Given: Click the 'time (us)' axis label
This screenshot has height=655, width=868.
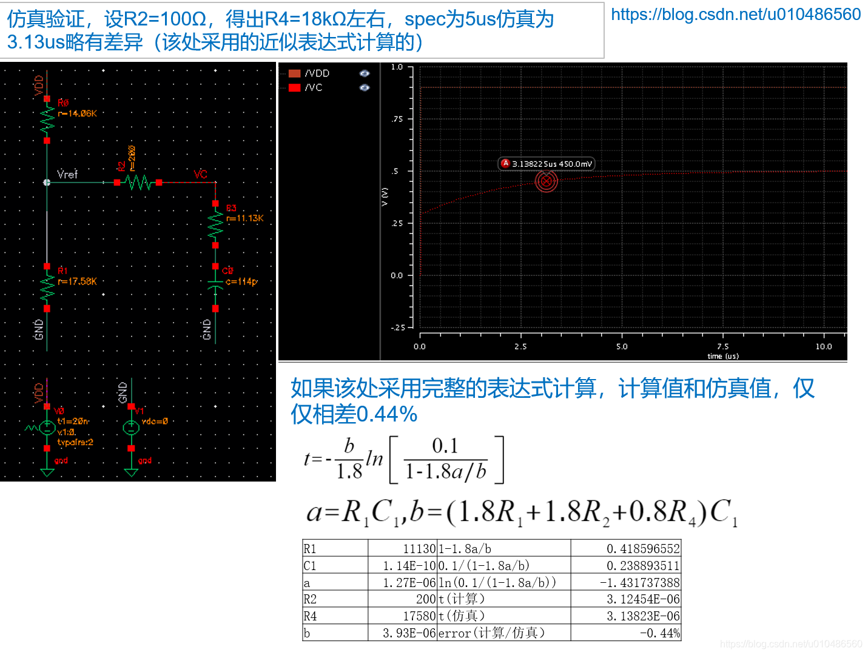Looking at the screenshot, I should click(x=723, y=356).
